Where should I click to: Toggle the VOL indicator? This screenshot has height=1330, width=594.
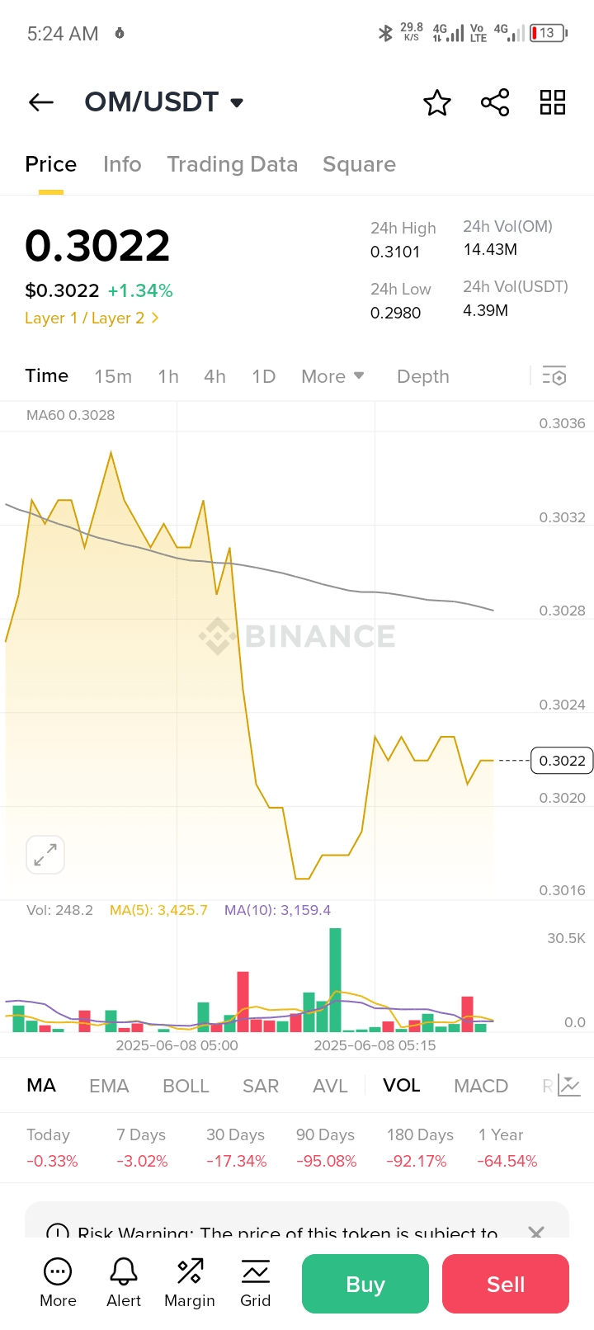click(x=402, y=1086)
